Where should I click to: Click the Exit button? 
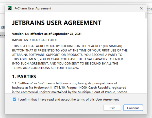pos(112,108)
